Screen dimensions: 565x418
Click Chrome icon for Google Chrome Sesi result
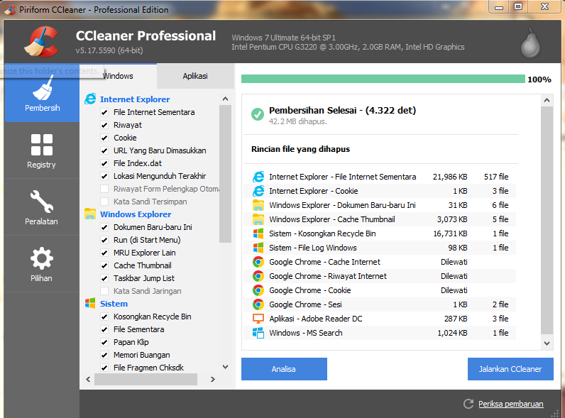click(x=258, y=304)
